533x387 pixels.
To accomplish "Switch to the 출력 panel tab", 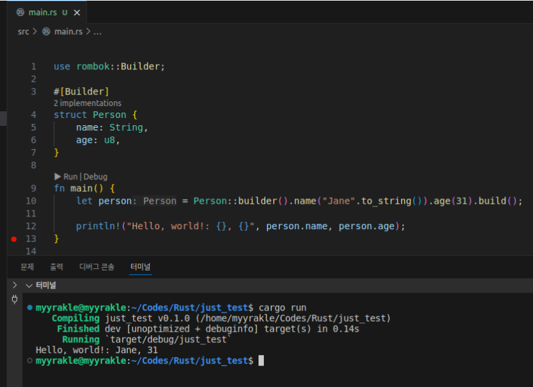I will pos(57,267).
